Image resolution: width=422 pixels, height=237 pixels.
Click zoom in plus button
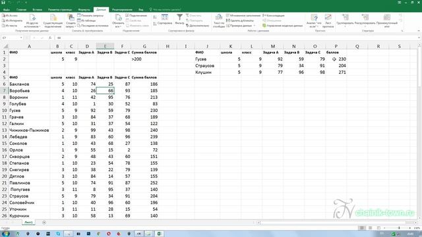click(x=410, y=228)
